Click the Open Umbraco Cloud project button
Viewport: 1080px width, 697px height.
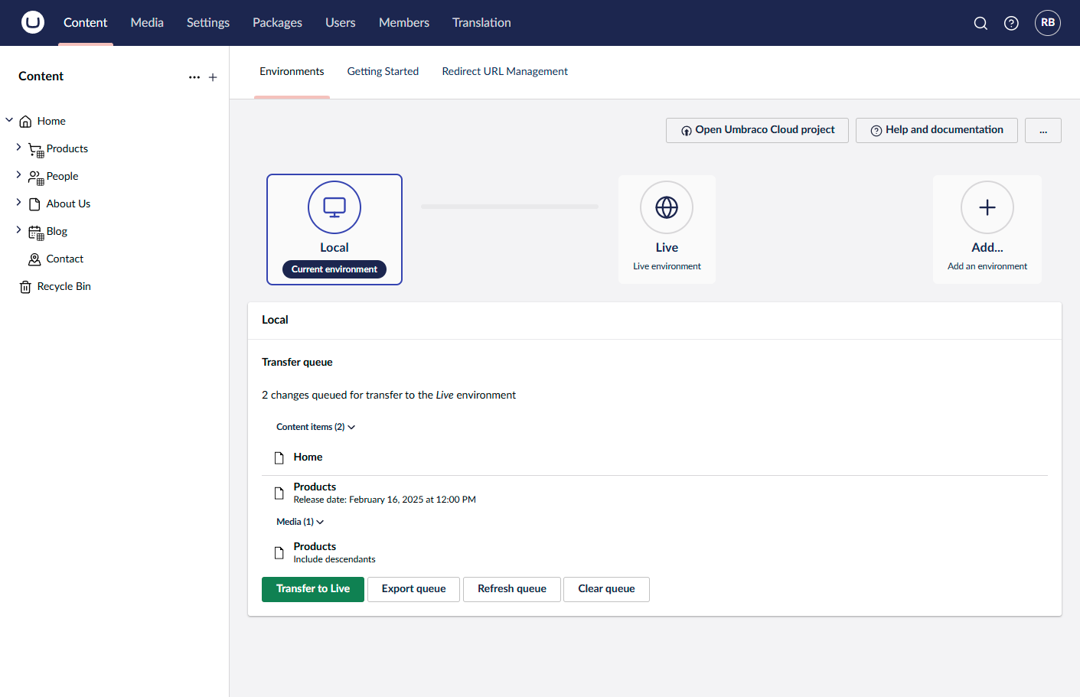tap(756, 130)
